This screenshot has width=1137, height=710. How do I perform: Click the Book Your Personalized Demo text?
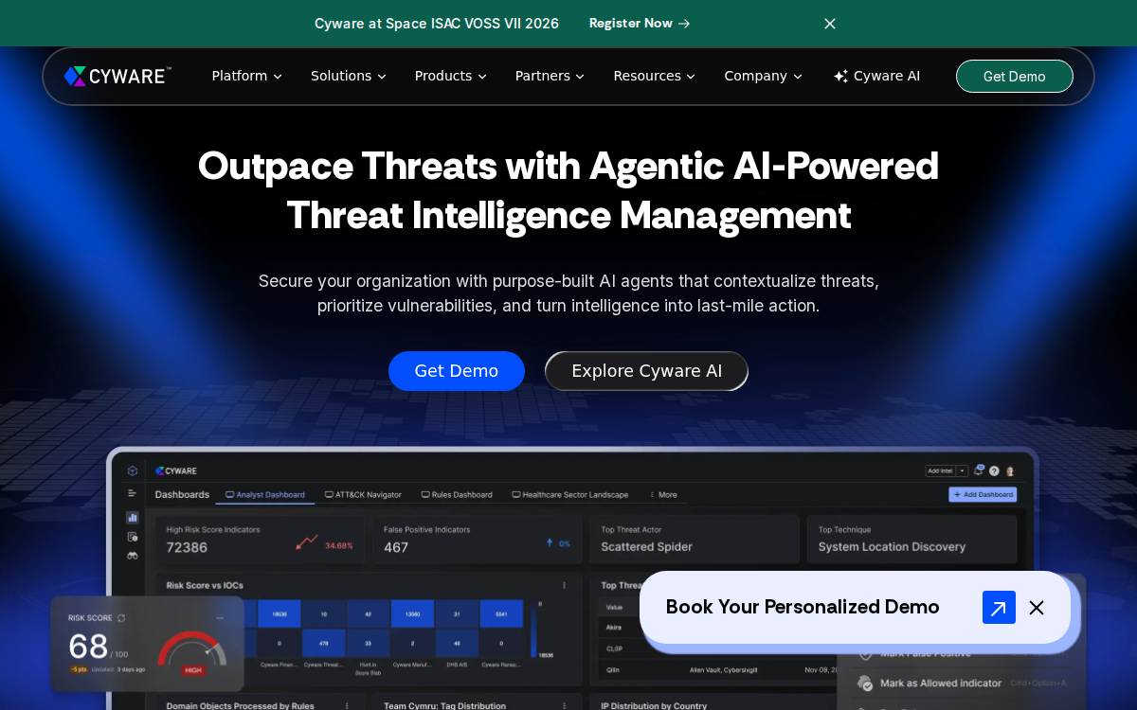point(803,607)
